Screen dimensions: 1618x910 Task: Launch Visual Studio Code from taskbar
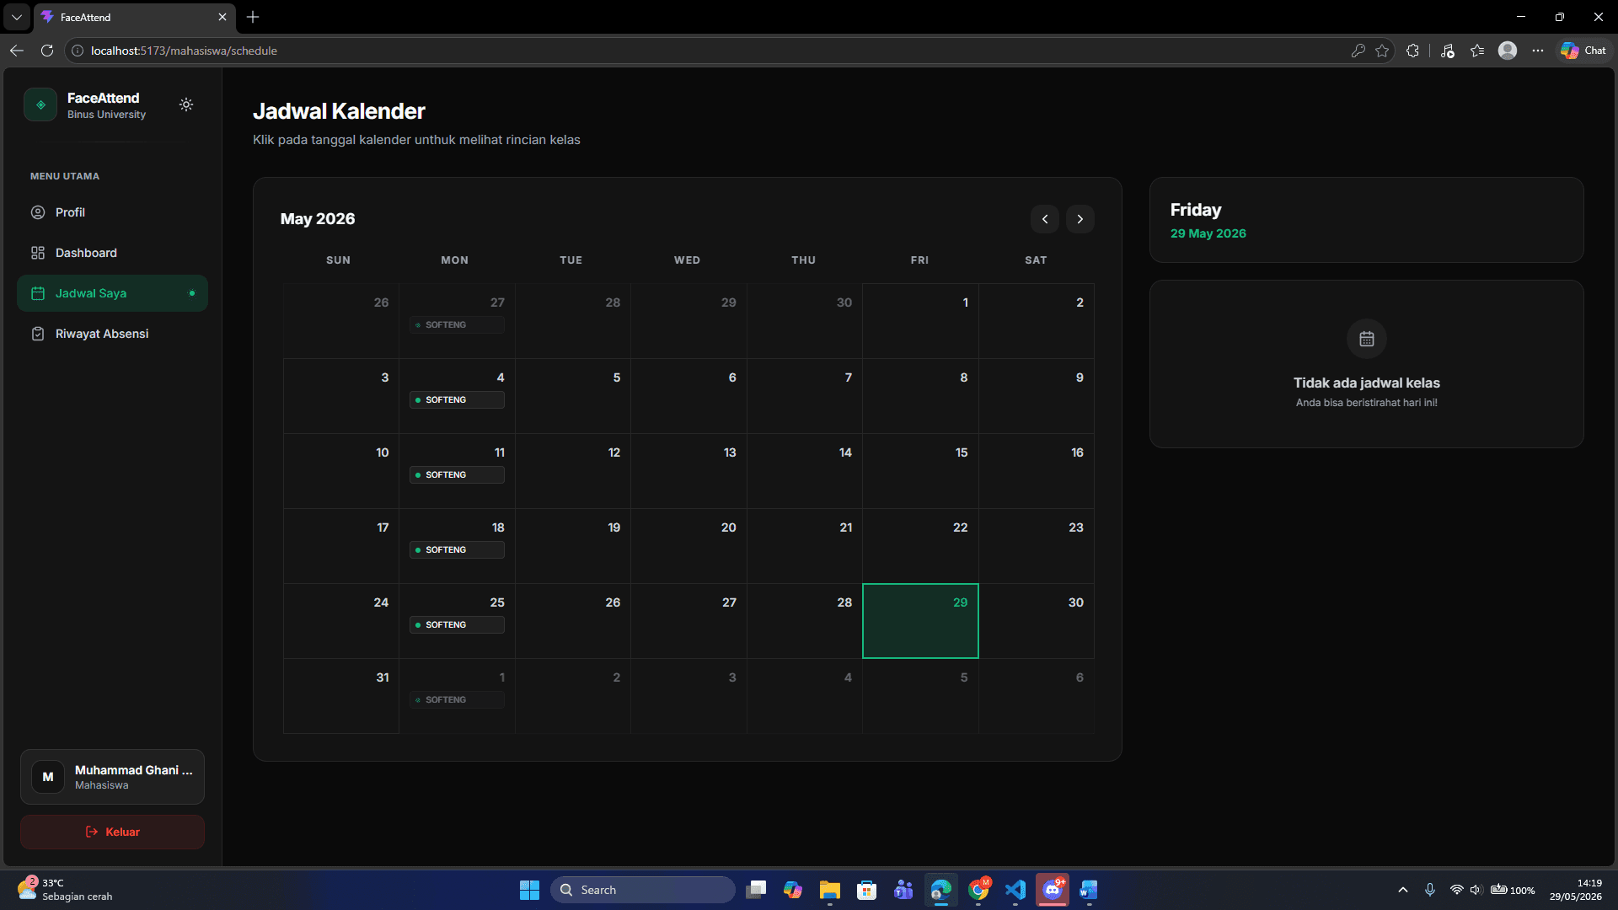coord(1015,890)
